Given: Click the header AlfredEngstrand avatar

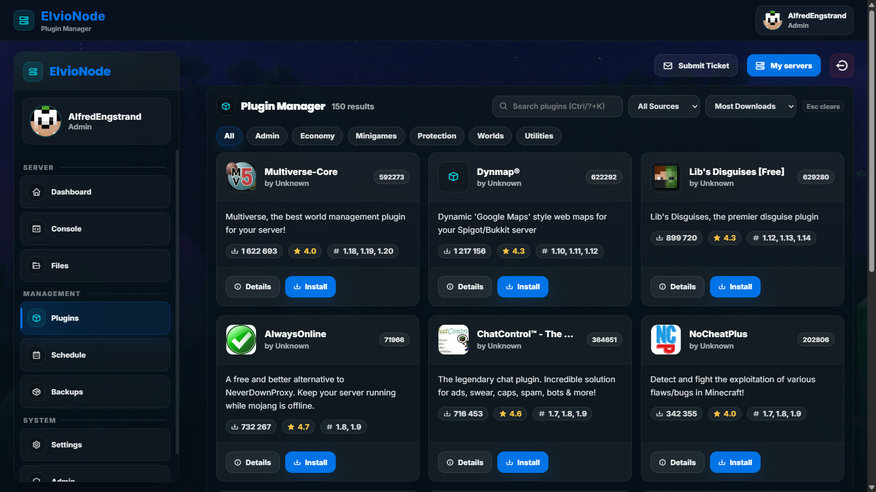Looking at the screenshot, I should point(773,20).
